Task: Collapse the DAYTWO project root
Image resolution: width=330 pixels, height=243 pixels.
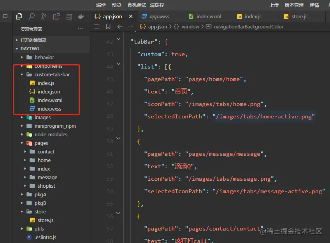Action: (51, 49)
